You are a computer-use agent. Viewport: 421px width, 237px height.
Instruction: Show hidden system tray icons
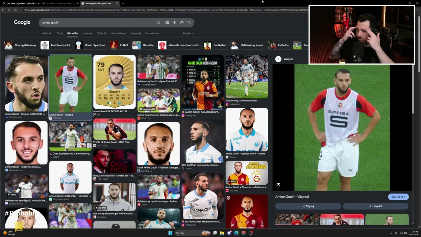pos(391,233)
